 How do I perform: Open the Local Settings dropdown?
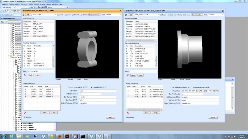click(15, 7)
